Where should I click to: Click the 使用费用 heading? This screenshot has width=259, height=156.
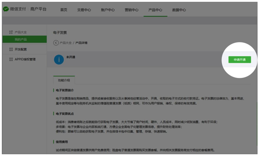[x=62, y=142]
